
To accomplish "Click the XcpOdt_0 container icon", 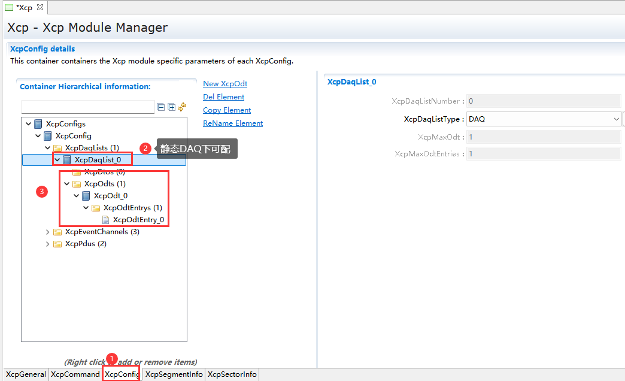I will [86, 196].
